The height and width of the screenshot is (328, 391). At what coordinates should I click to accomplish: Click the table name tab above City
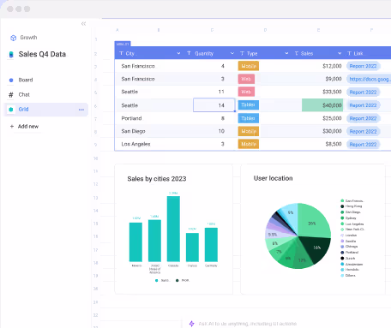point(123,44)
